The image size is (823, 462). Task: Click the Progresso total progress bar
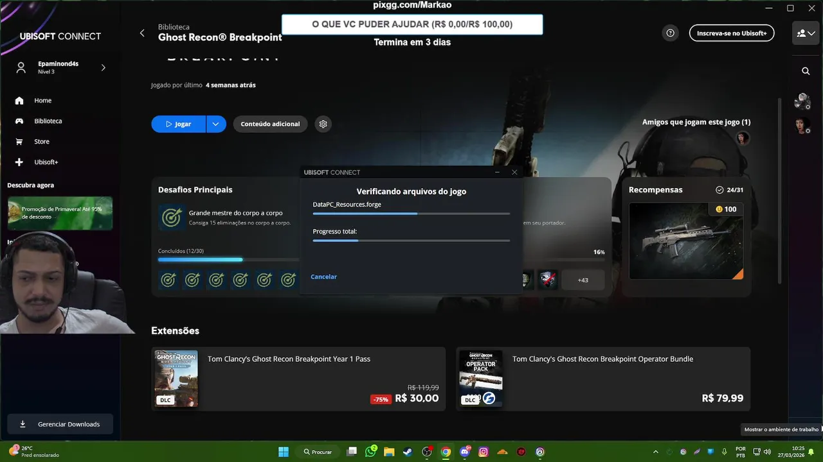click(x=411, y=241)
